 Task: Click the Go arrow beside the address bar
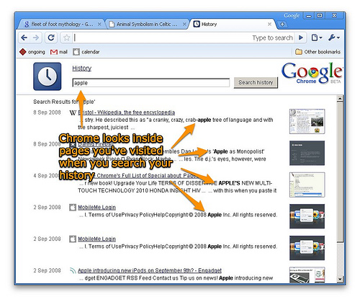pos(300,37)
